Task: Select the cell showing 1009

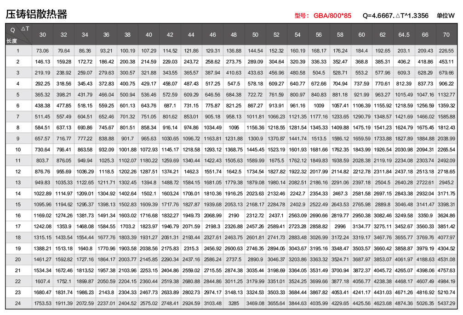Action: click(319, 106)
